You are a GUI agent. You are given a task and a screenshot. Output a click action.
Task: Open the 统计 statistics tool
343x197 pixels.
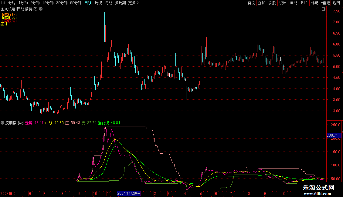click(x=283, y=3)
